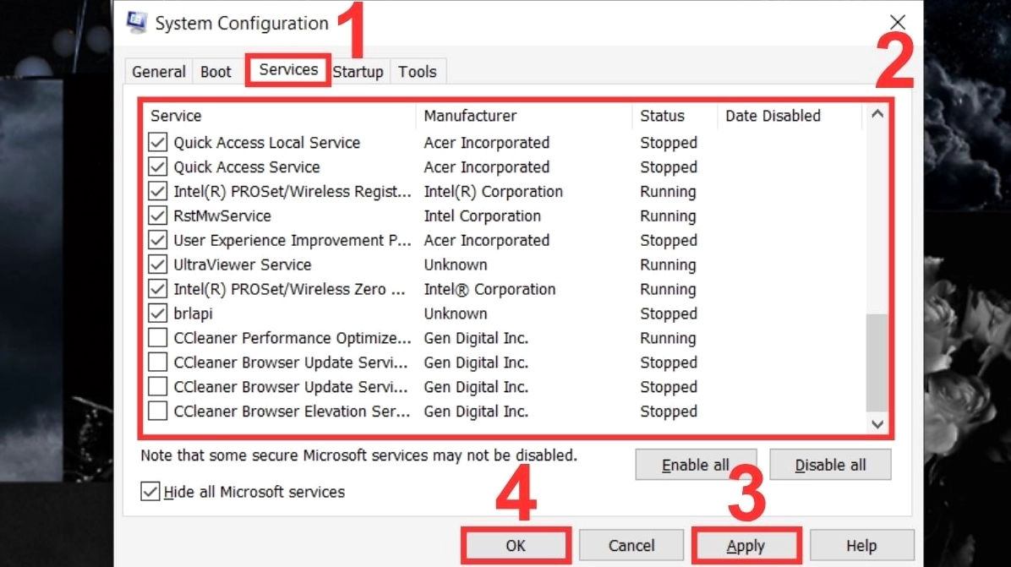Viewport: 1011px width, 567px height.
Task: Switch to the Tools tab
Action: click(418, 72)
